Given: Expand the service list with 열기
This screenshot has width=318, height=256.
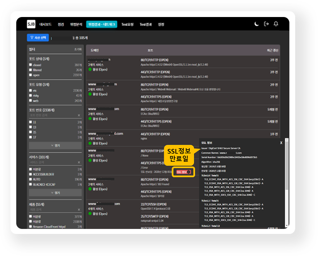Looking at the screenshot, I should 55,193.
